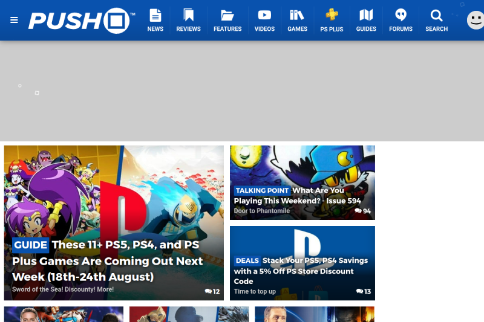This screenshot has height=322, width=484.
Task: Click the PS PLUS menu label
Action: tap(332, 29)
